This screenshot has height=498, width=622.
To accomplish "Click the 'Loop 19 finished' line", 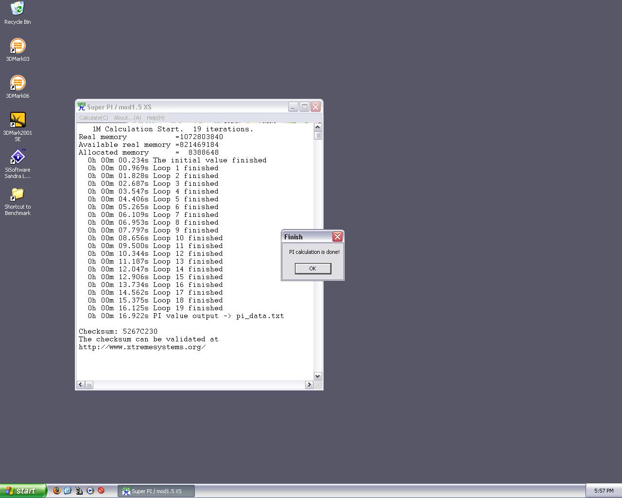I will pos(155,308).
